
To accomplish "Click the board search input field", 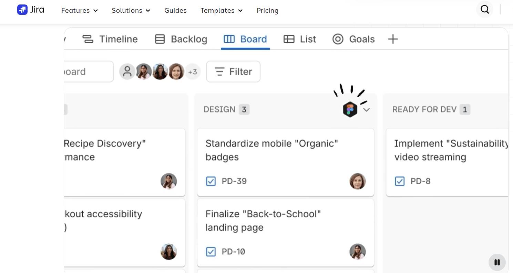I will (89, 72).
